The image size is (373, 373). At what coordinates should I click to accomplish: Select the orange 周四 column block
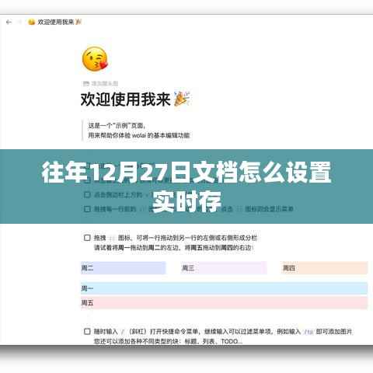324,268
